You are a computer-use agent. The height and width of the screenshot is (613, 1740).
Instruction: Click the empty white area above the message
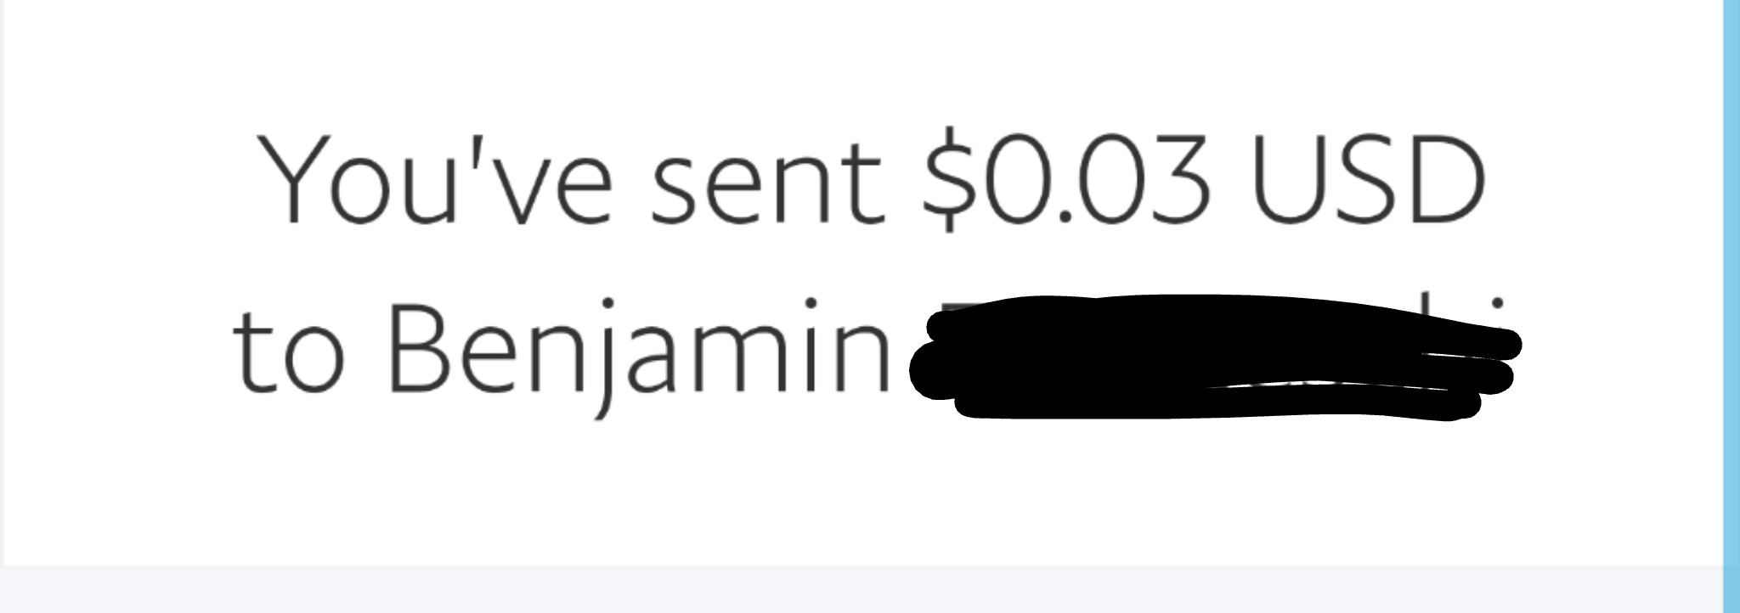pos(860,59)
